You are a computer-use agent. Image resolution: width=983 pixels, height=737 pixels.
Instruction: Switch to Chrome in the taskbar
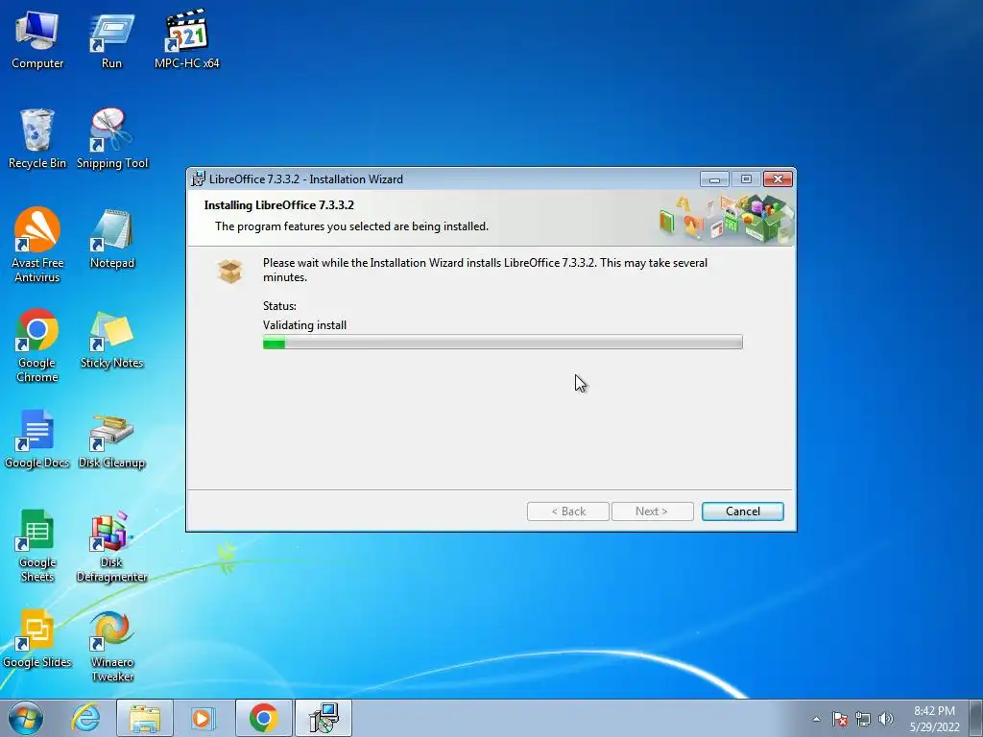(264, 718)
